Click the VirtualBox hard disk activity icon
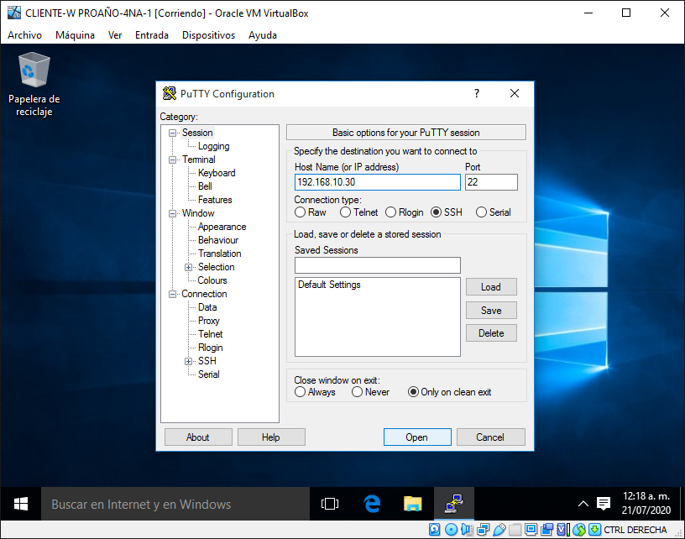The height and width of the screenshot is (539, 685). click(434, 530)
